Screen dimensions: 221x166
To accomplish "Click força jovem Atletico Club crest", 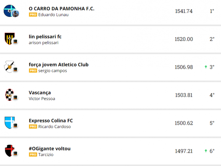I will (9, 67).
